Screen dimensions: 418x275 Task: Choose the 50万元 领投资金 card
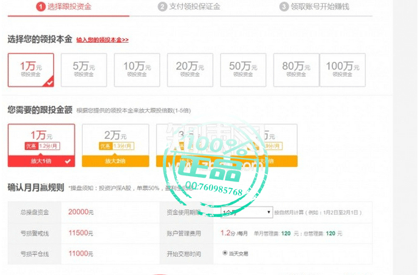pyautogui.click(x=243, y=70)
